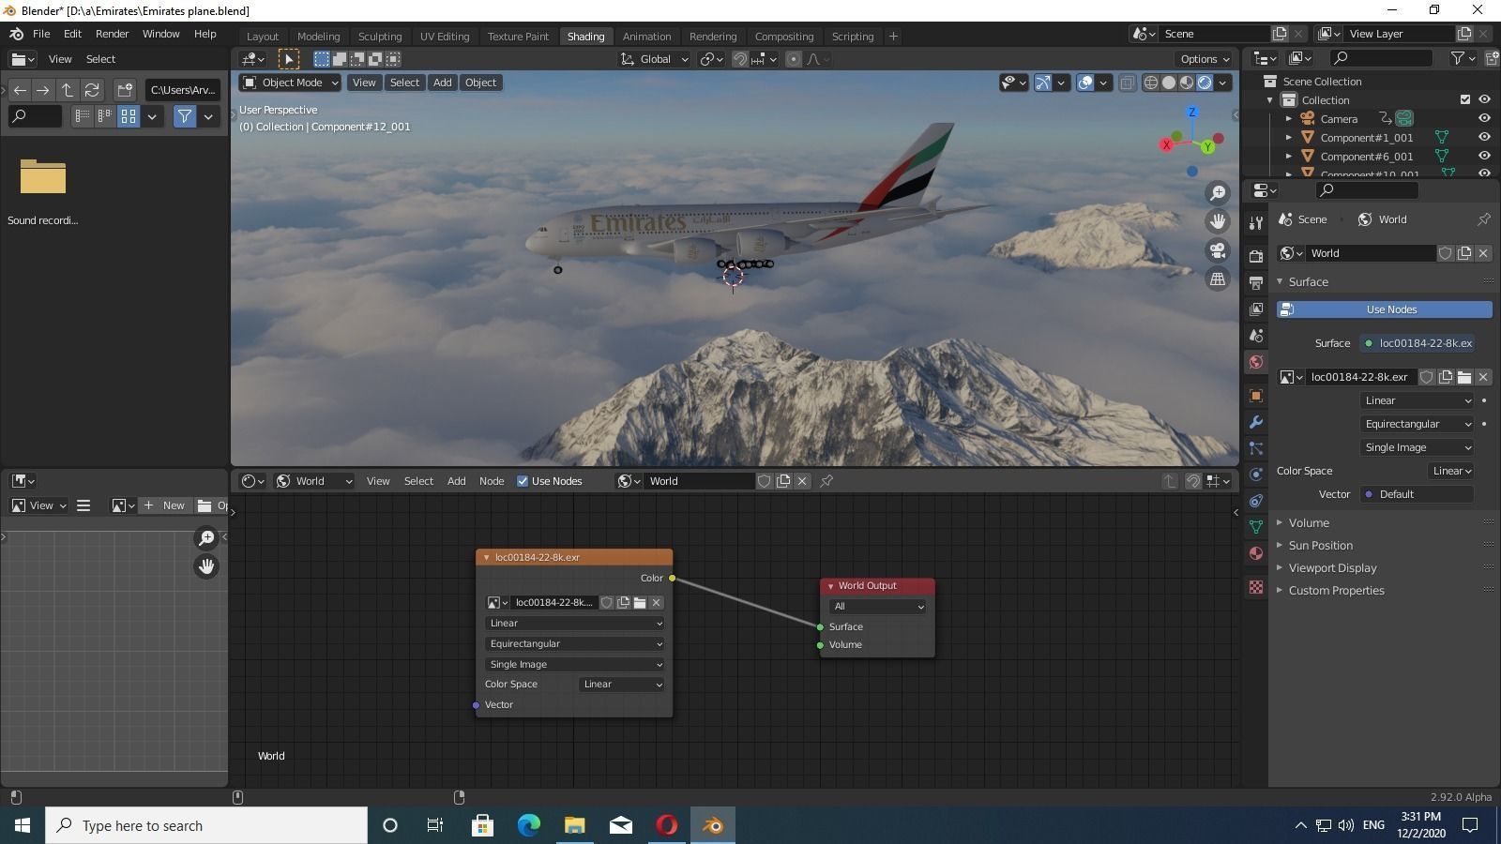Open Global transform orientation dropdown

(655, 59)
